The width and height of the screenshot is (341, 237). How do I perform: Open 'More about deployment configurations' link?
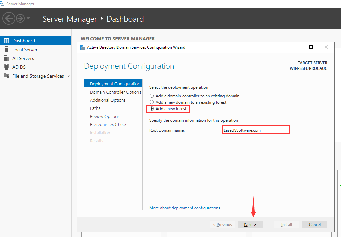[185, 208]
